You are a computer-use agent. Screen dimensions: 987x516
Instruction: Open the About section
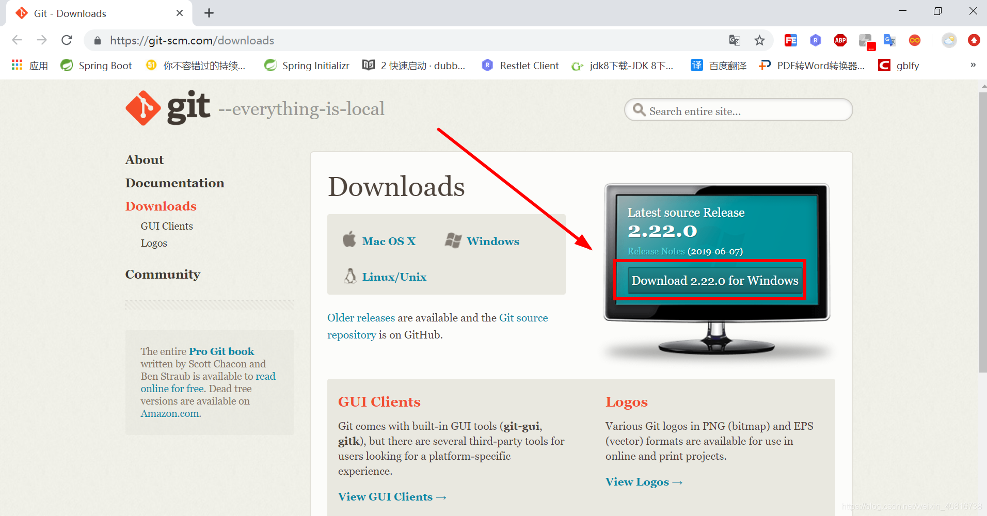(x=145, y=160)
